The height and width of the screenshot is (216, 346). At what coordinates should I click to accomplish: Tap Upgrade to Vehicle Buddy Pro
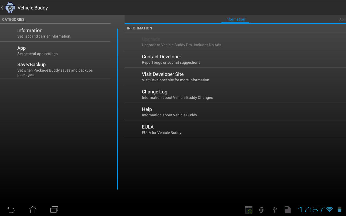pyautogui.click(x=235, y=41)
